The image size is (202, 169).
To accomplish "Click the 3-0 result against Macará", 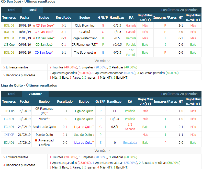I will 65,119.
